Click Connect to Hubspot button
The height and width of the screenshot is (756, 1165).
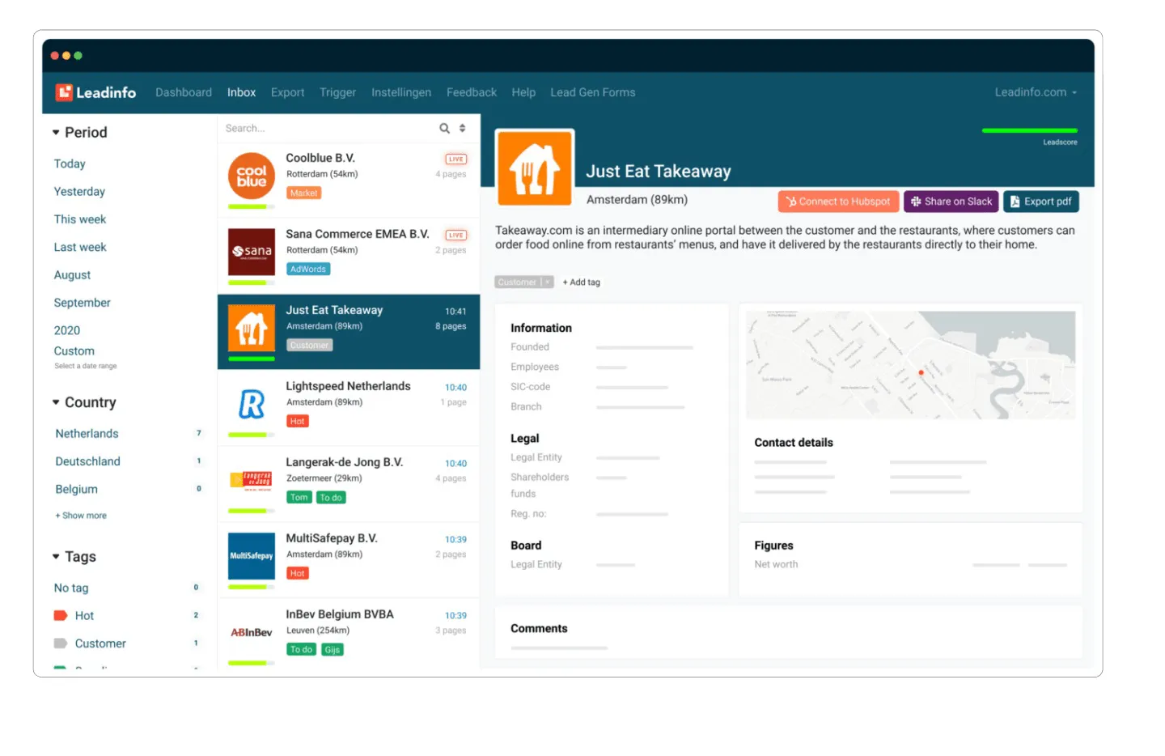tap(838, 202)
